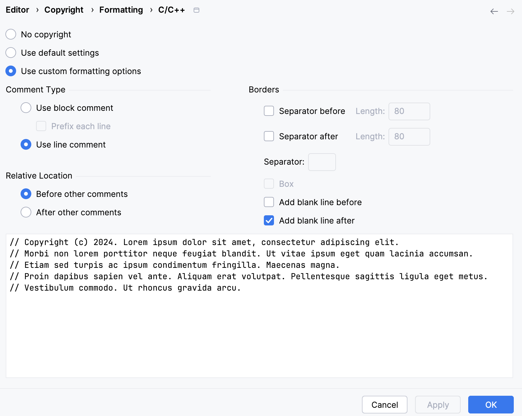Click the copy-settings icon beside C/C++ breadcrumb
This screenshot has height=416, width=522.
coord(196,10)
